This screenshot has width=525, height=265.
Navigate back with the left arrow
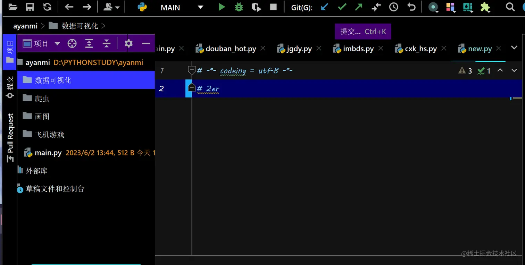pos(69,7)
